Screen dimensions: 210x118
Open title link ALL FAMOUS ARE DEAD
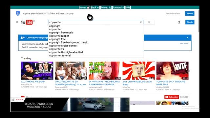pyautogui.click(x=33, y=82)
